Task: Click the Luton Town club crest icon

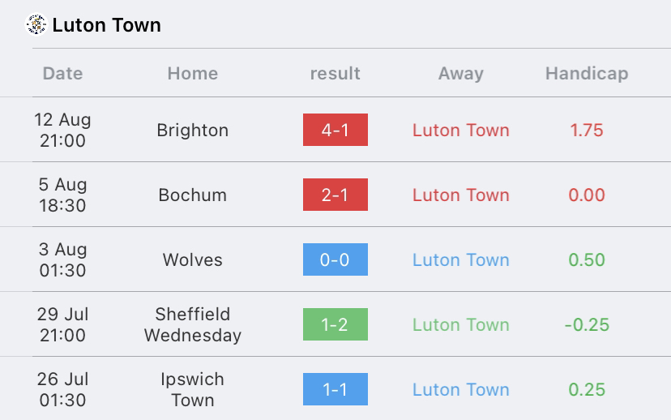Action: 36,25
